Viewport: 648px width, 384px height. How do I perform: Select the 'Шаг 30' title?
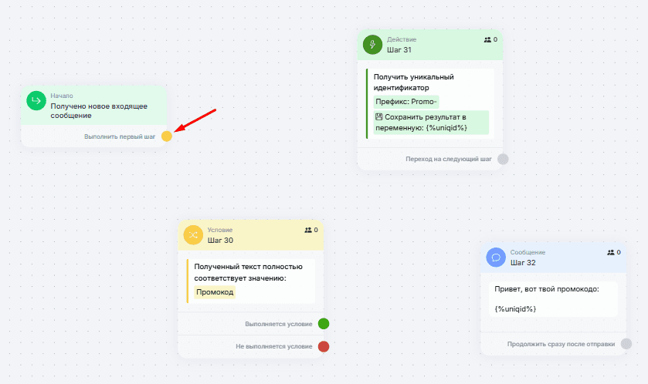point(220,241)
